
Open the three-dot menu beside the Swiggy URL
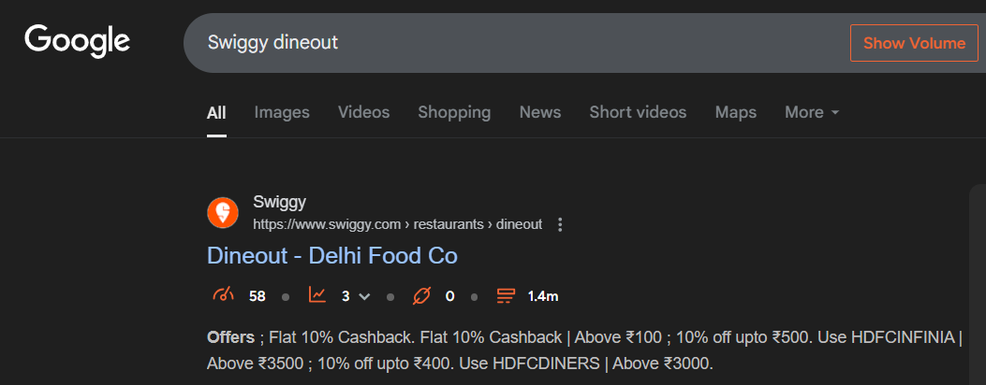click(x=560, y=224)
